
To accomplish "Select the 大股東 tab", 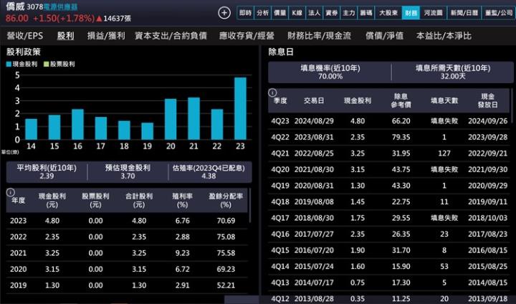I will [388, 13].
